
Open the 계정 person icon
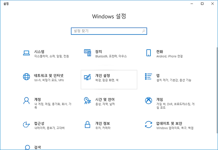[x=26, y=101]
